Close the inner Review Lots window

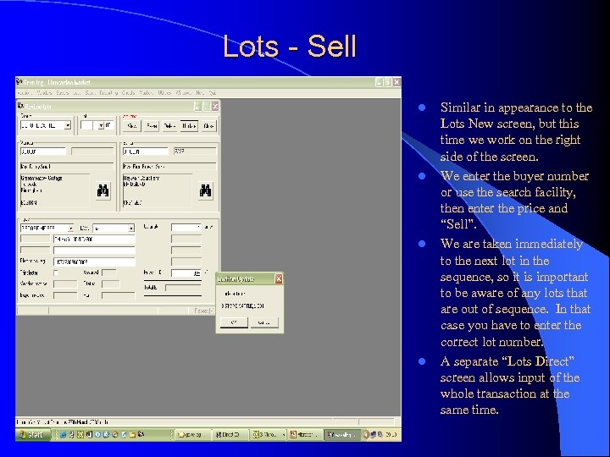215,107
